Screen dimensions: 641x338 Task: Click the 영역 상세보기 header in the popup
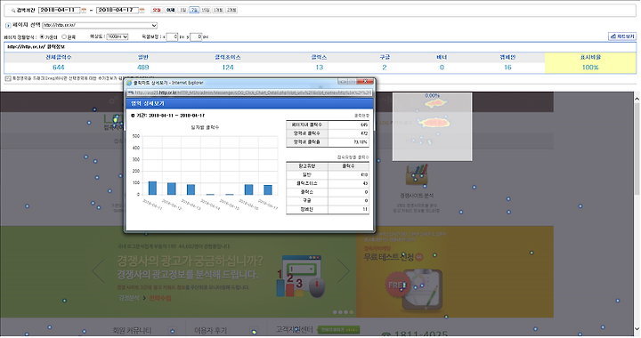pos(250,104)
